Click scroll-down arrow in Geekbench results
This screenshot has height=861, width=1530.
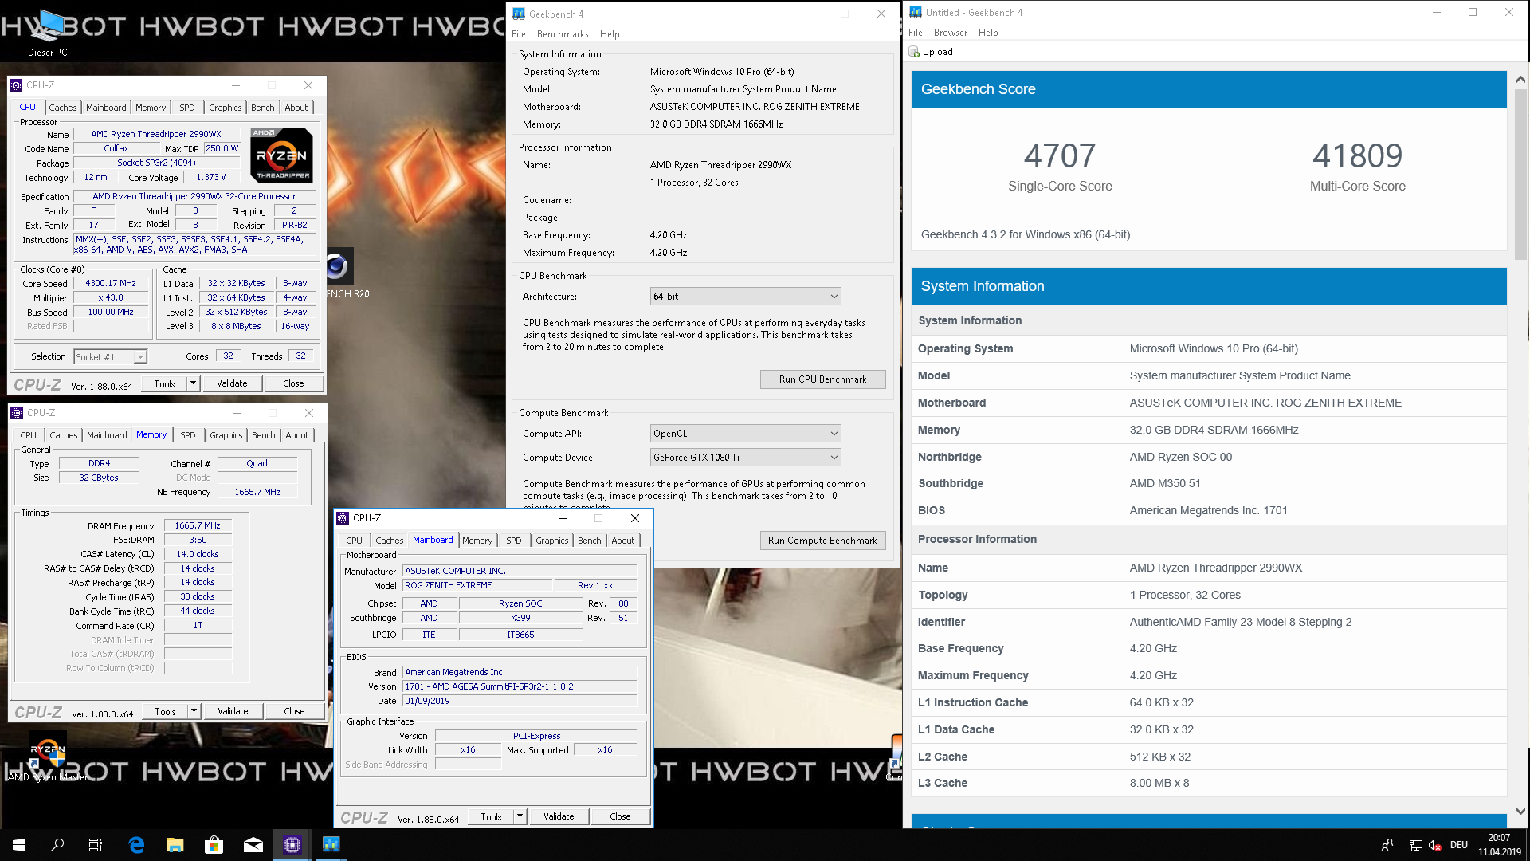coord(1520,812)
